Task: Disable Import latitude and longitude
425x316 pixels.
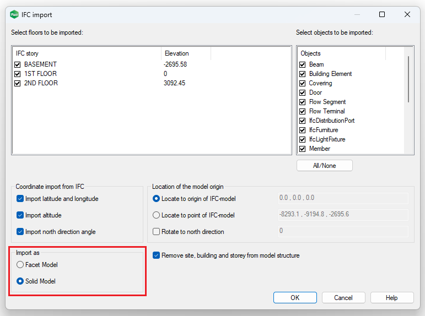Action: coord(20,199)
